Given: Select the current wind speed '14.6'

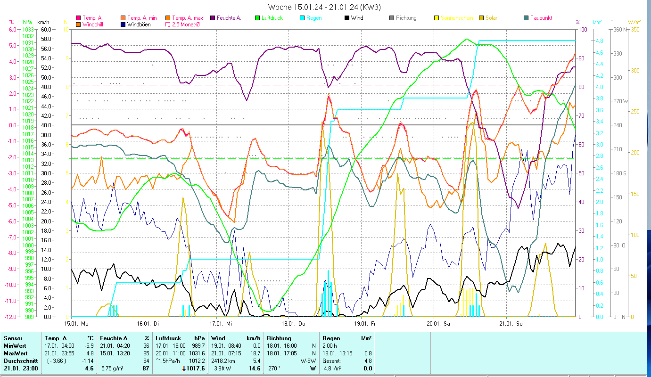Looking at the screenshot, I should point(255,369).
